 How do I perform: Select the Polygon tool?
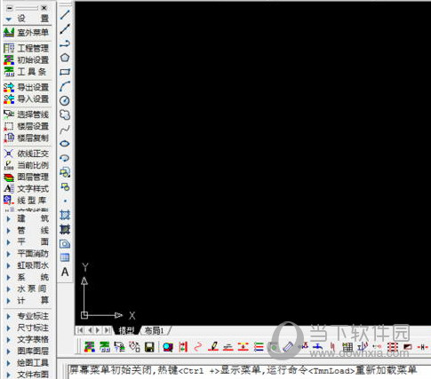click(x=65, y=58)
